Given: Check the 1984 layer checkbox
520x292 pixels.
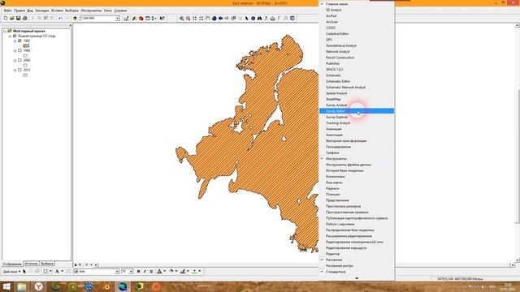Looking at the screenshot, I should pyautogui.click(x=19, y=50).
